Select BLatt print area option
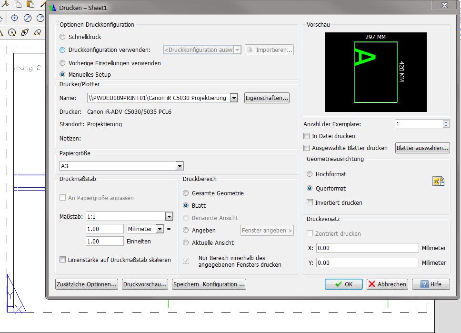Image resolution: width=461 pixels, height=333 pixels. click(186, 205)
